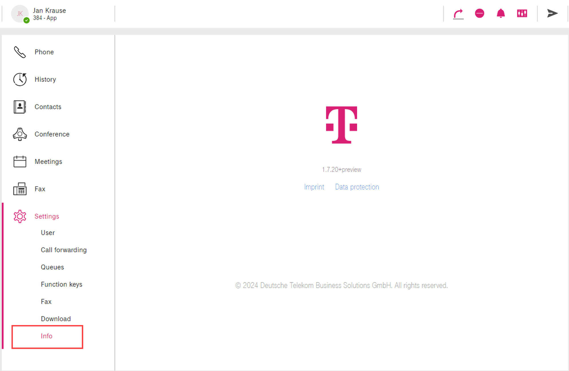Click the call forwarding arrow icon
The height and width of the screenshot is (371, 569).
(458, 14)
